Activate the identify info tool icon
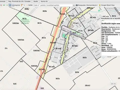This screenshot has width=120, height=90. coord(10,5)
